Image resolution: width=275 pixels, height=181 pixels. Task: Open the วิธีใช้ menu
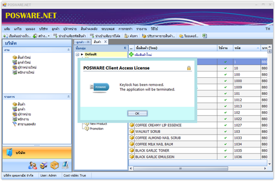coord(154,29)
